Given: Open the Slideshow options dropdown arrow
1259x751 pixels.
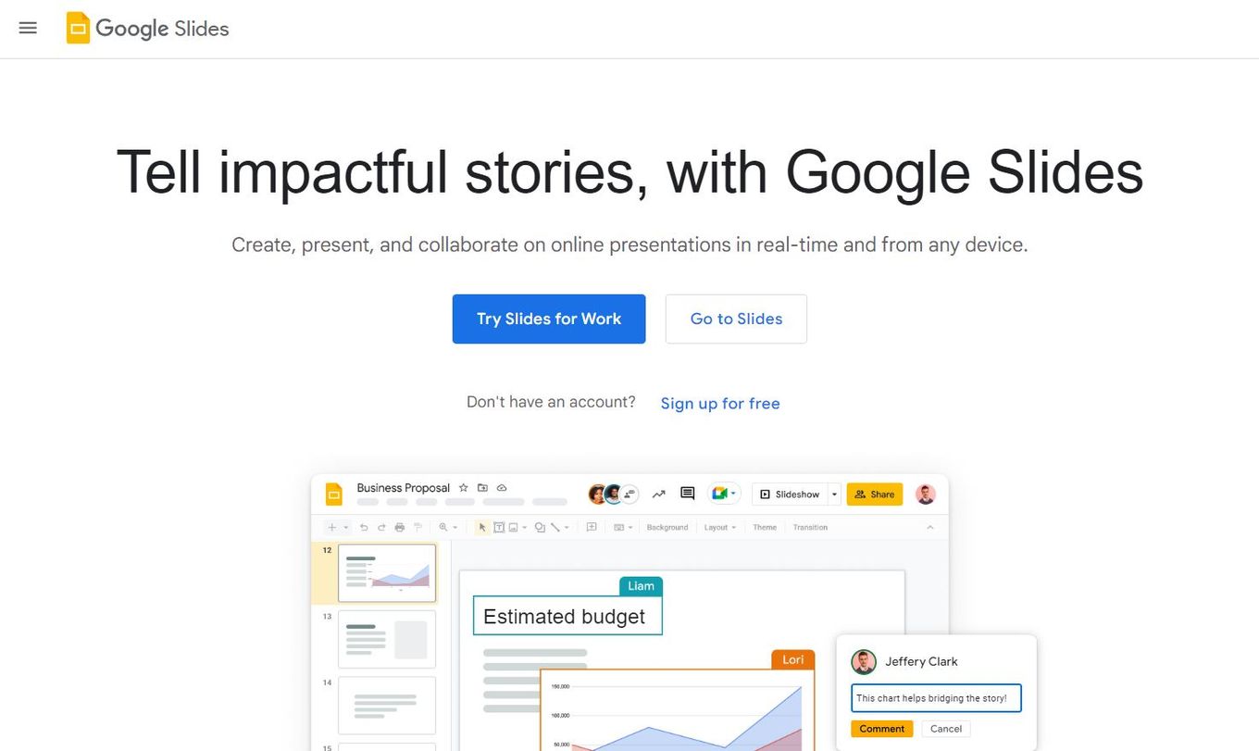Looking at the screenshot, I should tap(832, 494).
